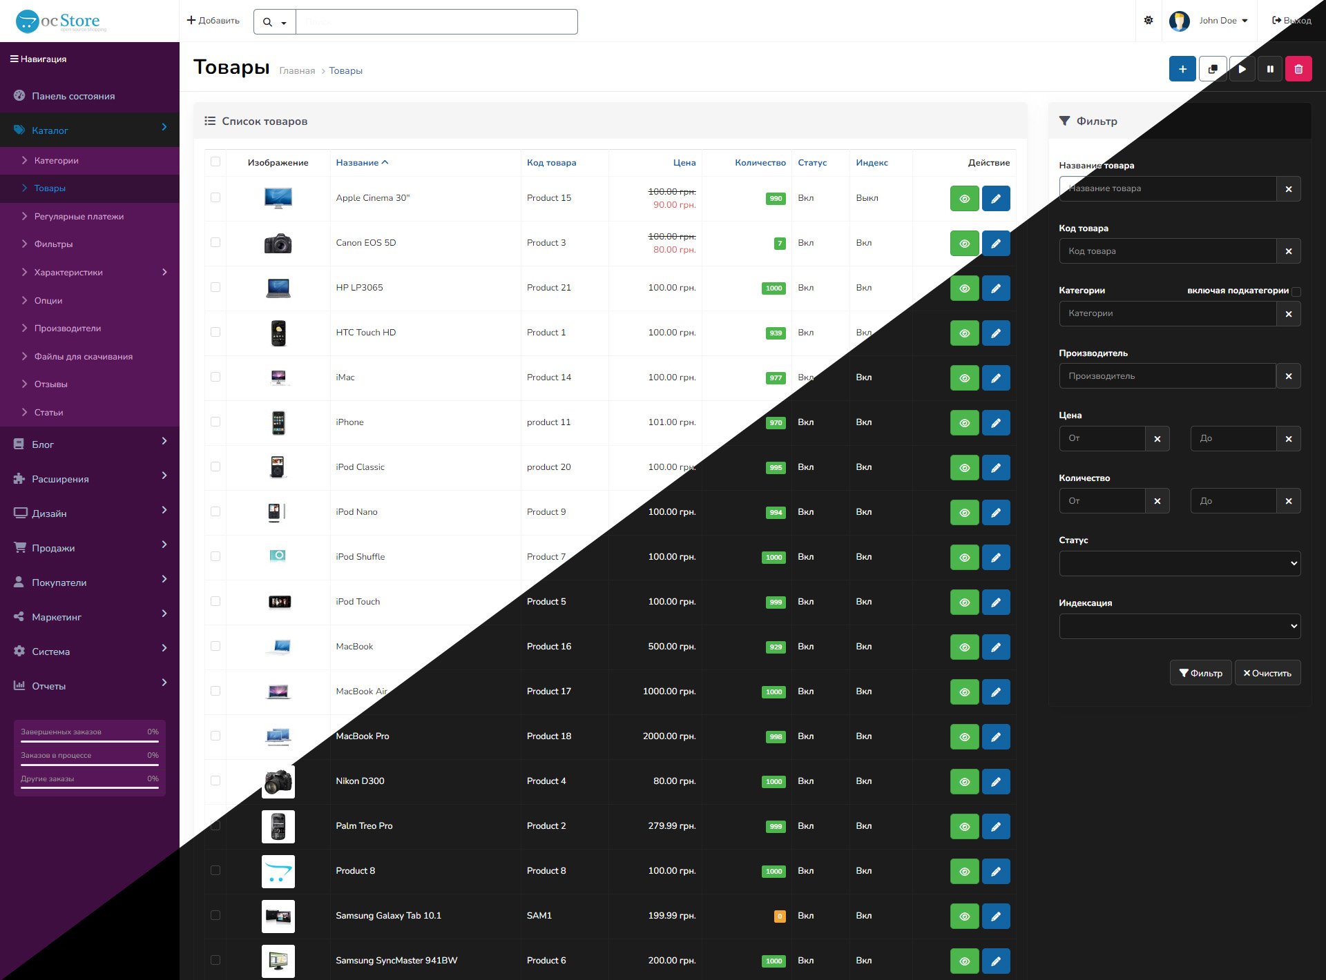Screen dimensions: 1326x980
Task: Check the iPod Classic row checkbox
Action: [215, 467]
